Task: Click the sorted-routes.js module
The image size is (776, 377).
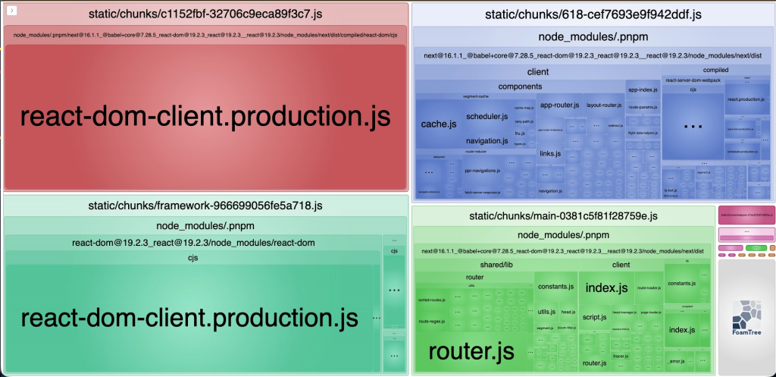Action: coord(432,300)
